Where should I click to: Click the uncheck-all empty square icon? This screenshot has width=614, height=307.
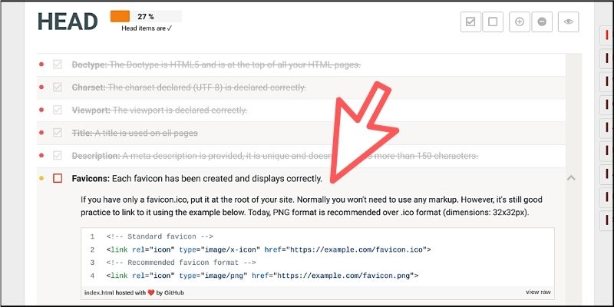tap(493, 22)
